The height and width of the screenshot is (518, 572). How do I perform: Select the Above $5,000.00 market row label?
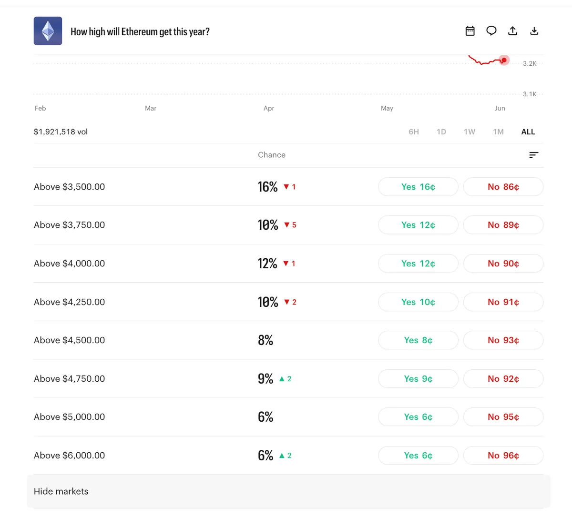point(69,417)
